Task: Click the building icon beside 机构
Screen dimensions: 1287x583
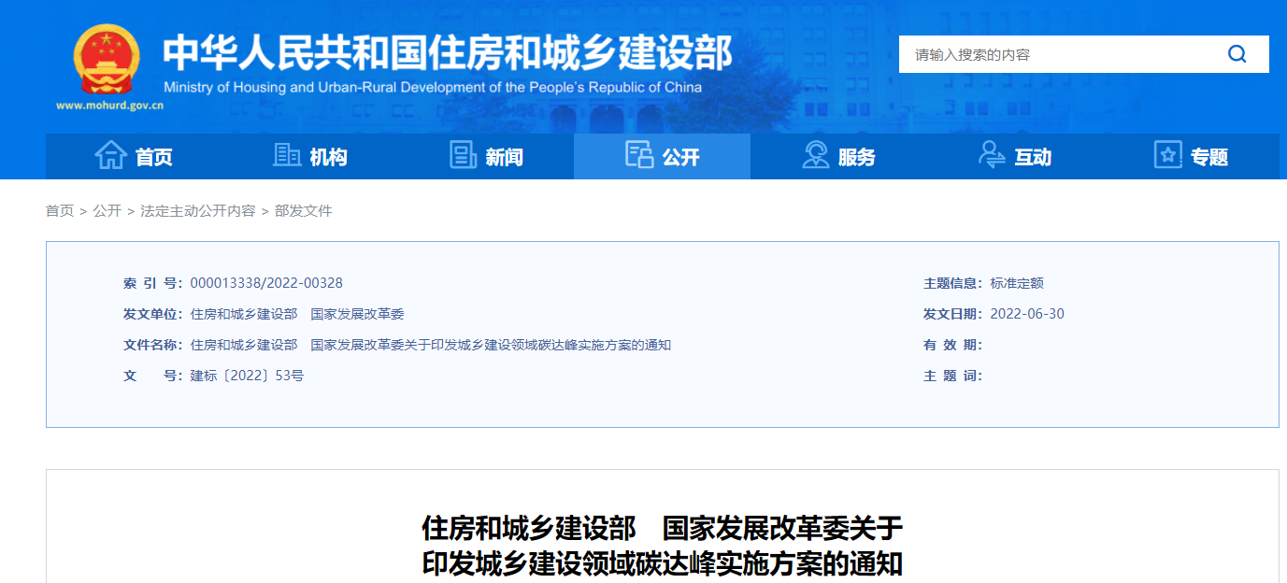Action: [286, 155]
